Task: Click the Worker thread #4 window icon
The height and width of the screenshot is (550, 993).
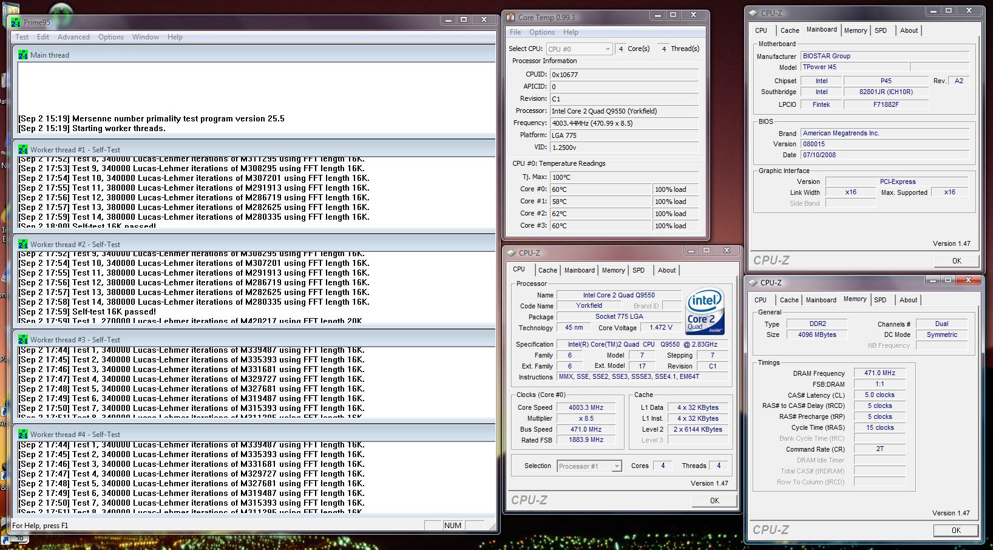Action: pyautogui.click(x=23, y=434)
